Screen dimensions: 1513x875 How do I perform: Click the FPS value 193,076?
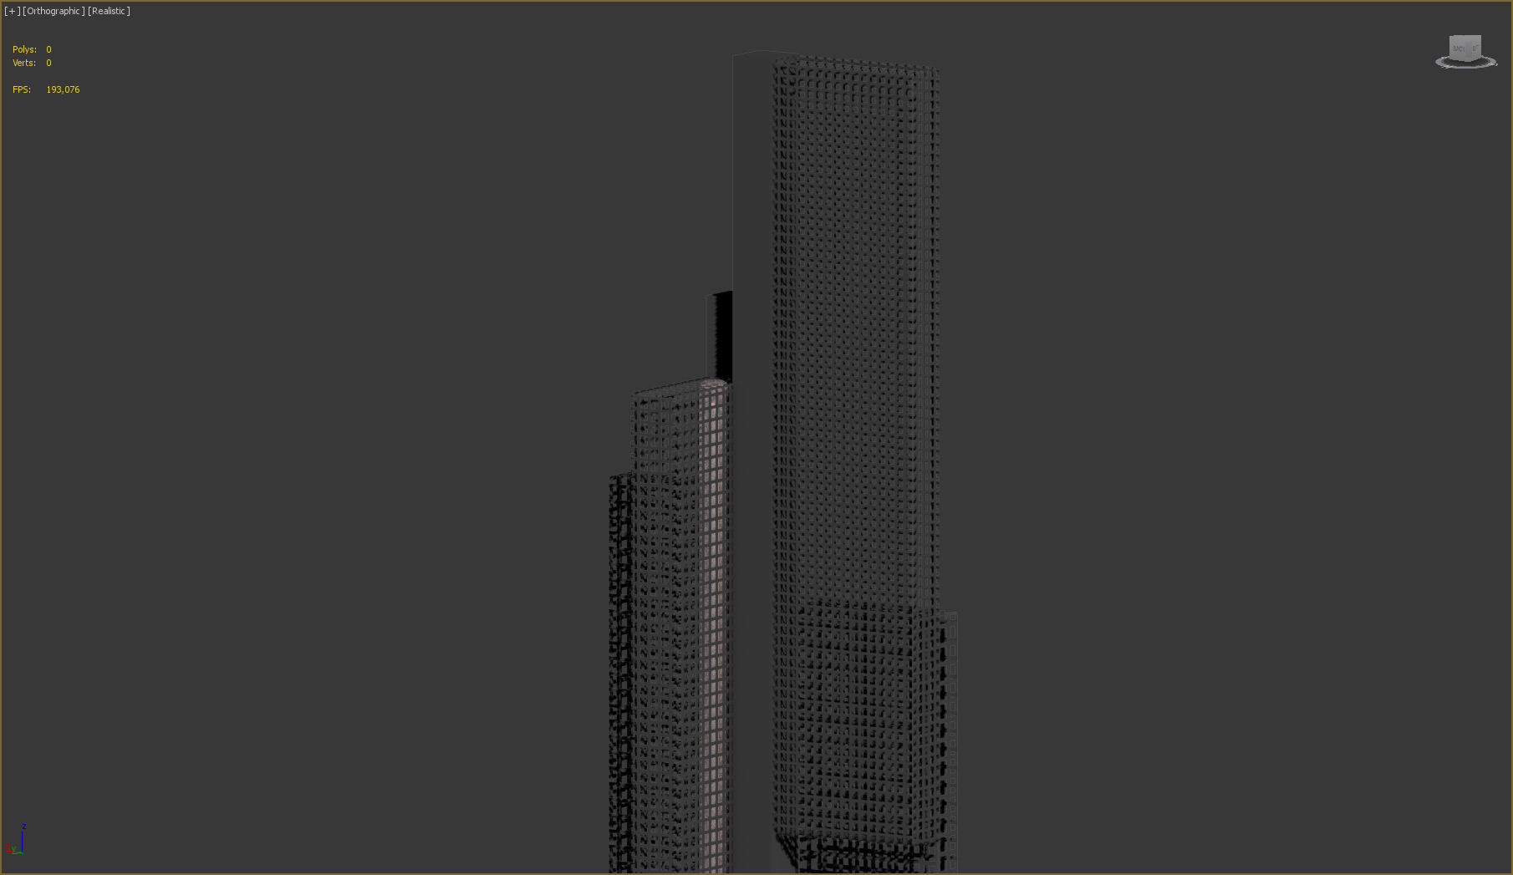(63, 89)
